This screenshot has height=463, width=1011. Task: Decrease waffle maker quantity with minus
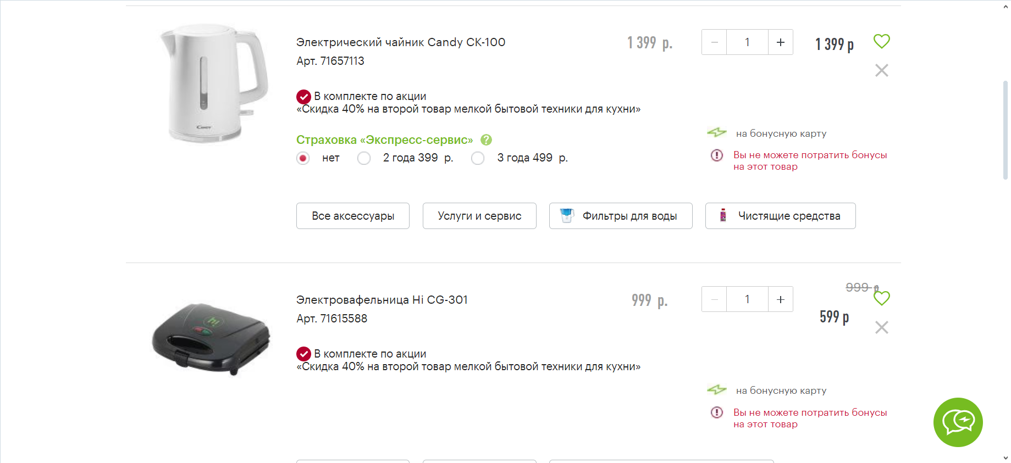(x=714, y=299)
